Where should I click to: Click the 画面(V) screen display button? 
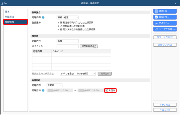coord(165,11)
